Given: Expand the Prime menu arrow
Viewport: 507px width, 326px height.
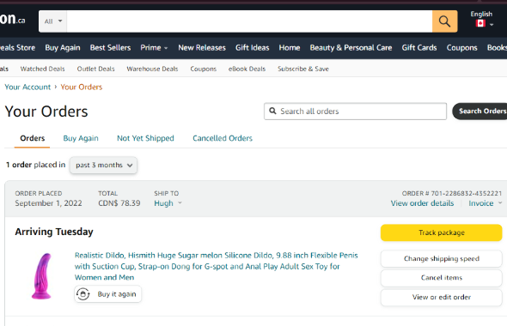Looking at the screenshot, I should 166,48.
